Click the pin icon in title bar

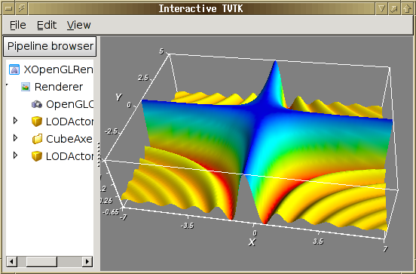(x=22, y=8)
